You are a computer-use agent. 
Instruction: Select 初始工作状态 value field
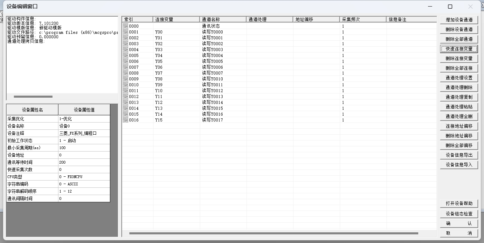[84, 140]
